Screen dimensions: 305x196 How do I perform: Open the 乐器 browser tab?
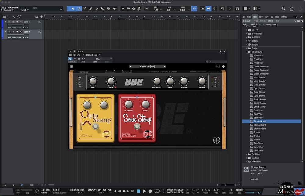(249, 17)
